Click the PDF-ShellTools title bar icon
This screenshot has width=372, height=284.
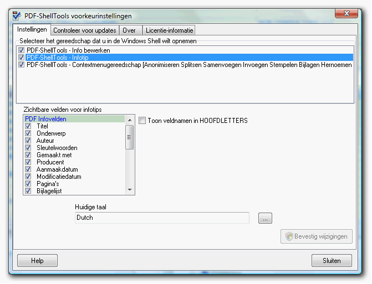(17, 16)
